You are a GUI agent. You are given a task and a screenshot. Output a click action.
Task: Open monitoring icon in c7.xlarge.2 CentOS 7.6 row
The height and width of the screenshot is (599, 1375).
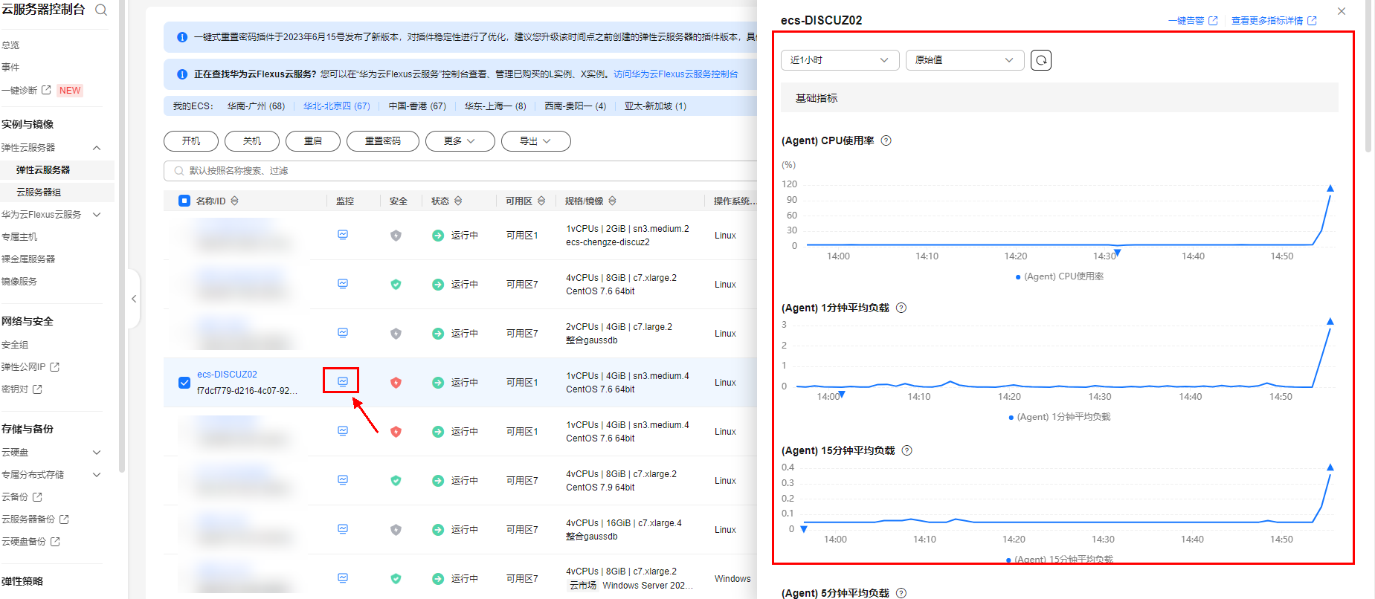click(x=343, y=283)
